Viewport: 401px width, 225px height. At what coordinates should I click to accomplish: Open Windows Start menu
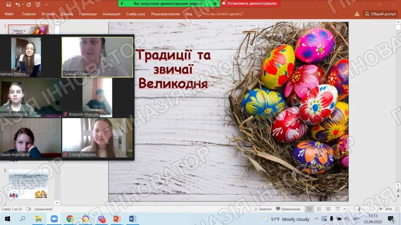pos(7,219)
